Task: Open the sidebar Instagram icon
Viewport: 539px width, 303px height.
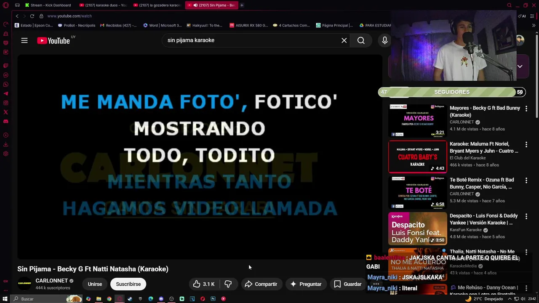Action: 6,103
